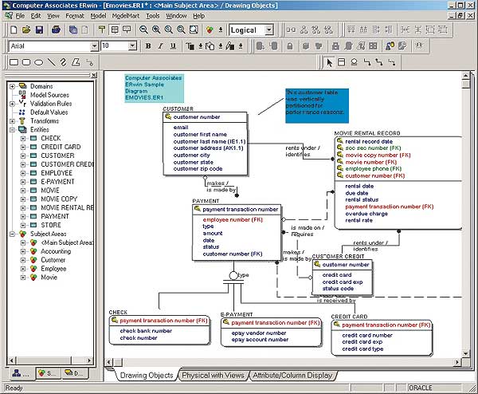Click the Print icon in toolbar
This screenshot has height=394, width=478.
click(56, 30)
